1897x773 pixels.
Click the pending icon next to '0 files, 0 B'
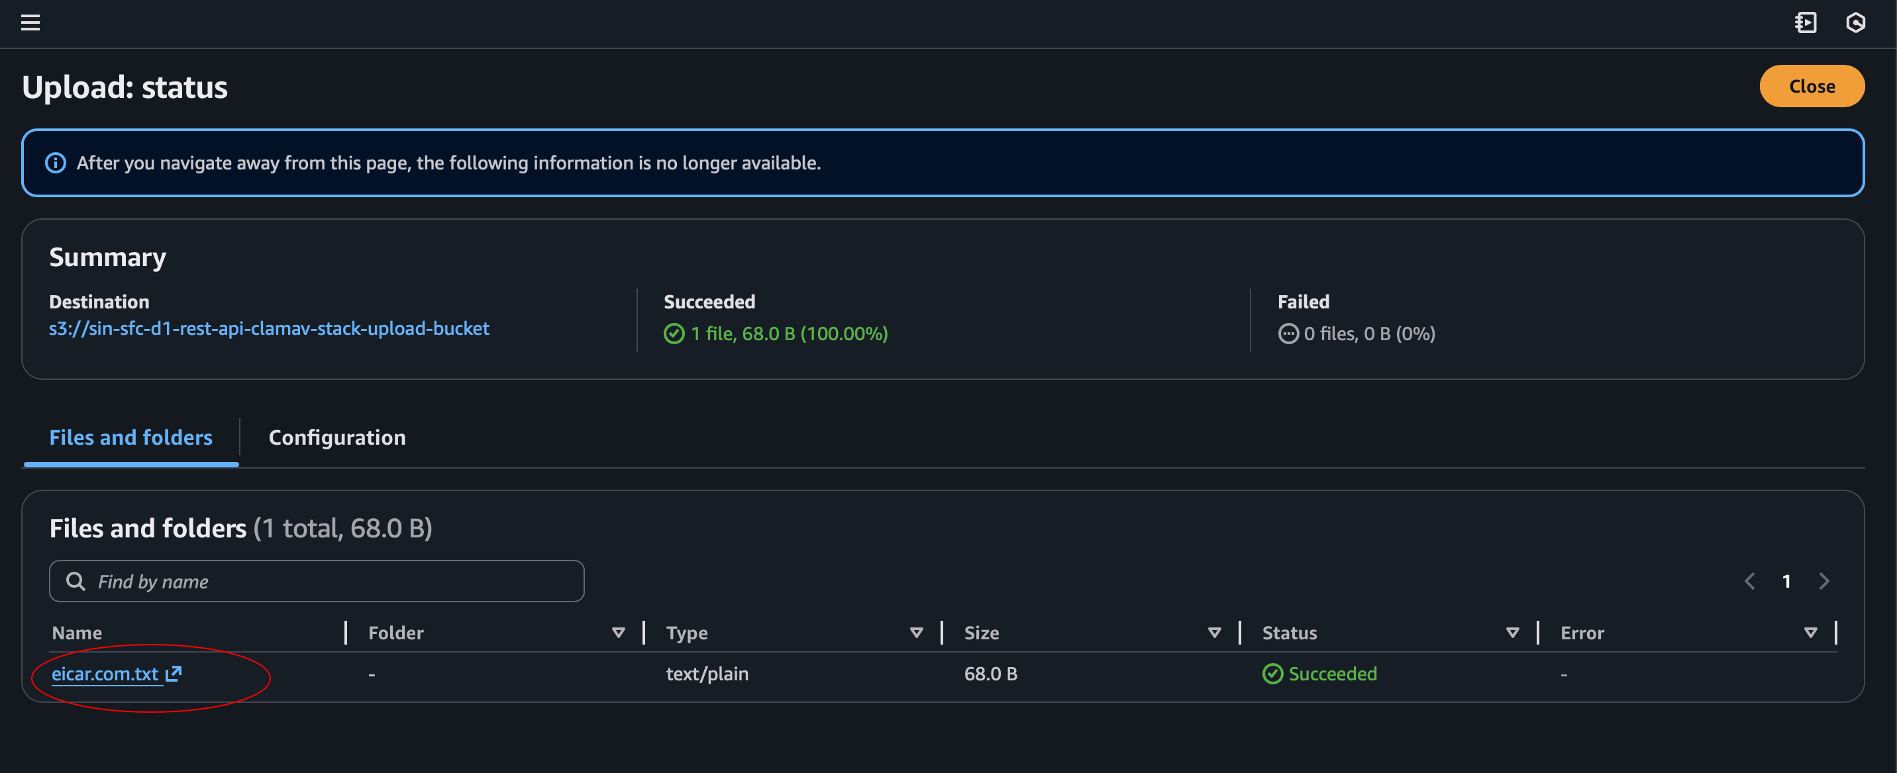coord(1288,334)
